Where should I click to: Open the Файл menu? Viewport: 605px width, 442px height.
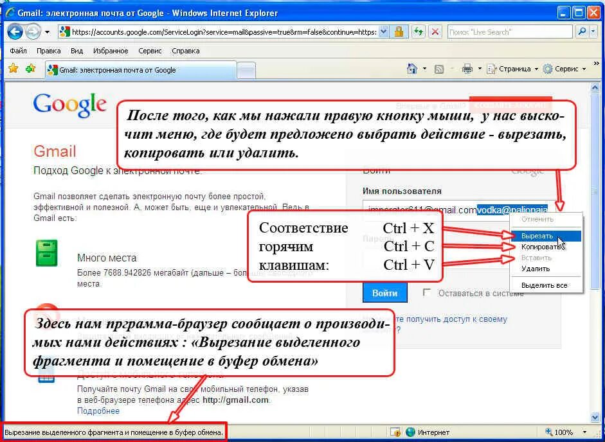(x=18, y=51)
